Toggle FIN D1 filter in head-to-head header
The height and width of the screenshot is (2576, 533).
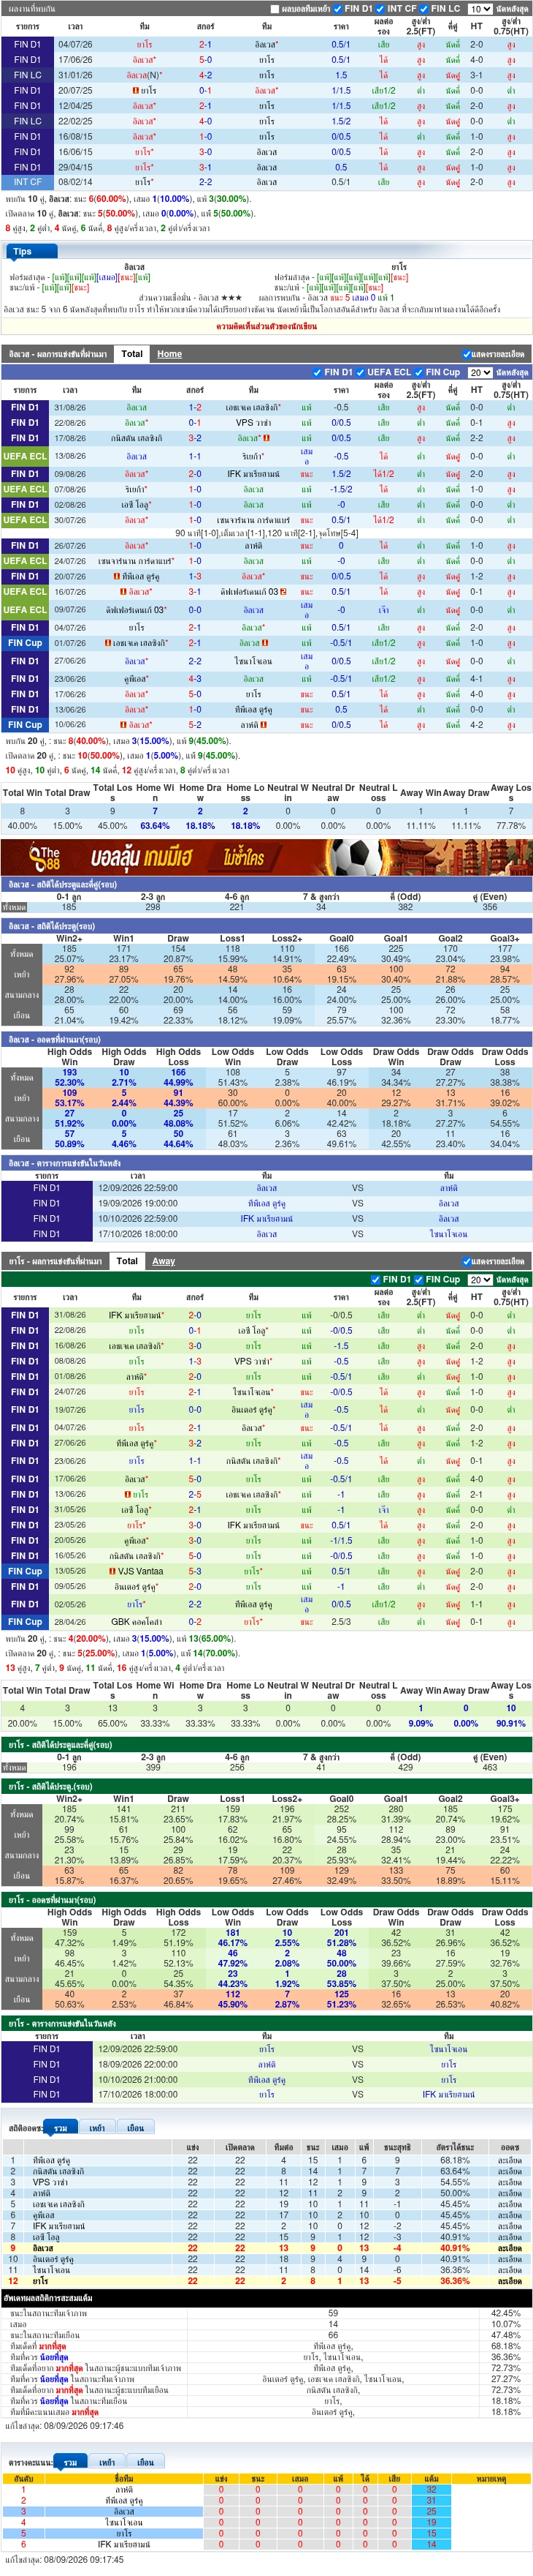pos(337,9)
